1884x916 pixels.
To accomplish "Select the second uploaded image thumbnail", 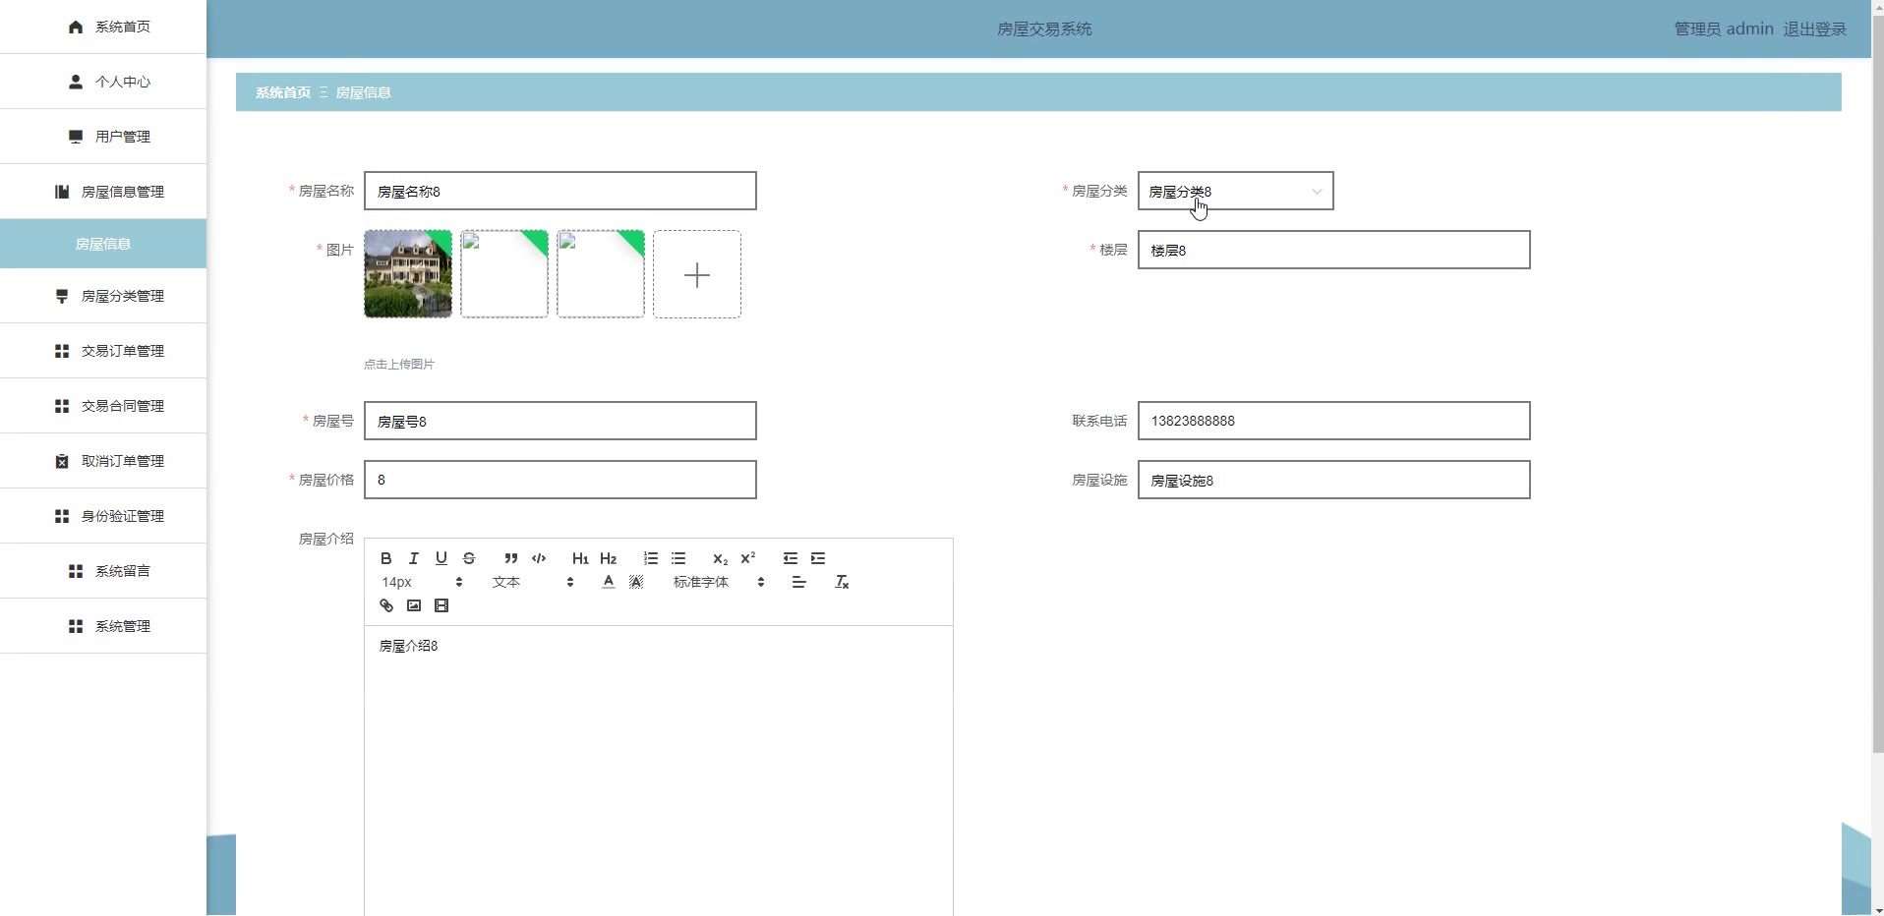I will click(504, 274).
